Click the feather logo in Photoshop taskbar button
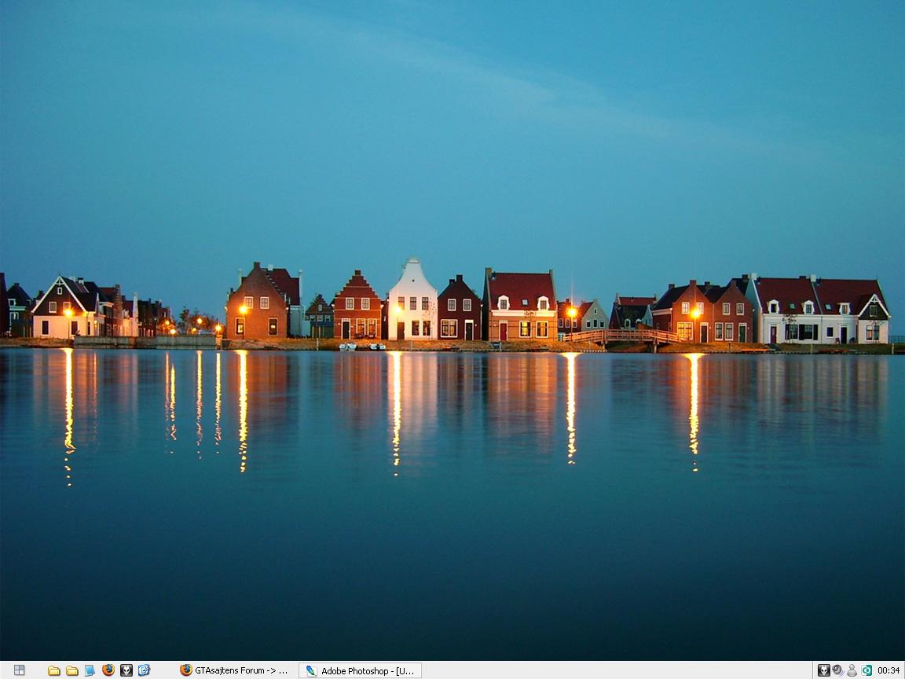The width and height of the screenshot is (905, 679). coord(311,670)
